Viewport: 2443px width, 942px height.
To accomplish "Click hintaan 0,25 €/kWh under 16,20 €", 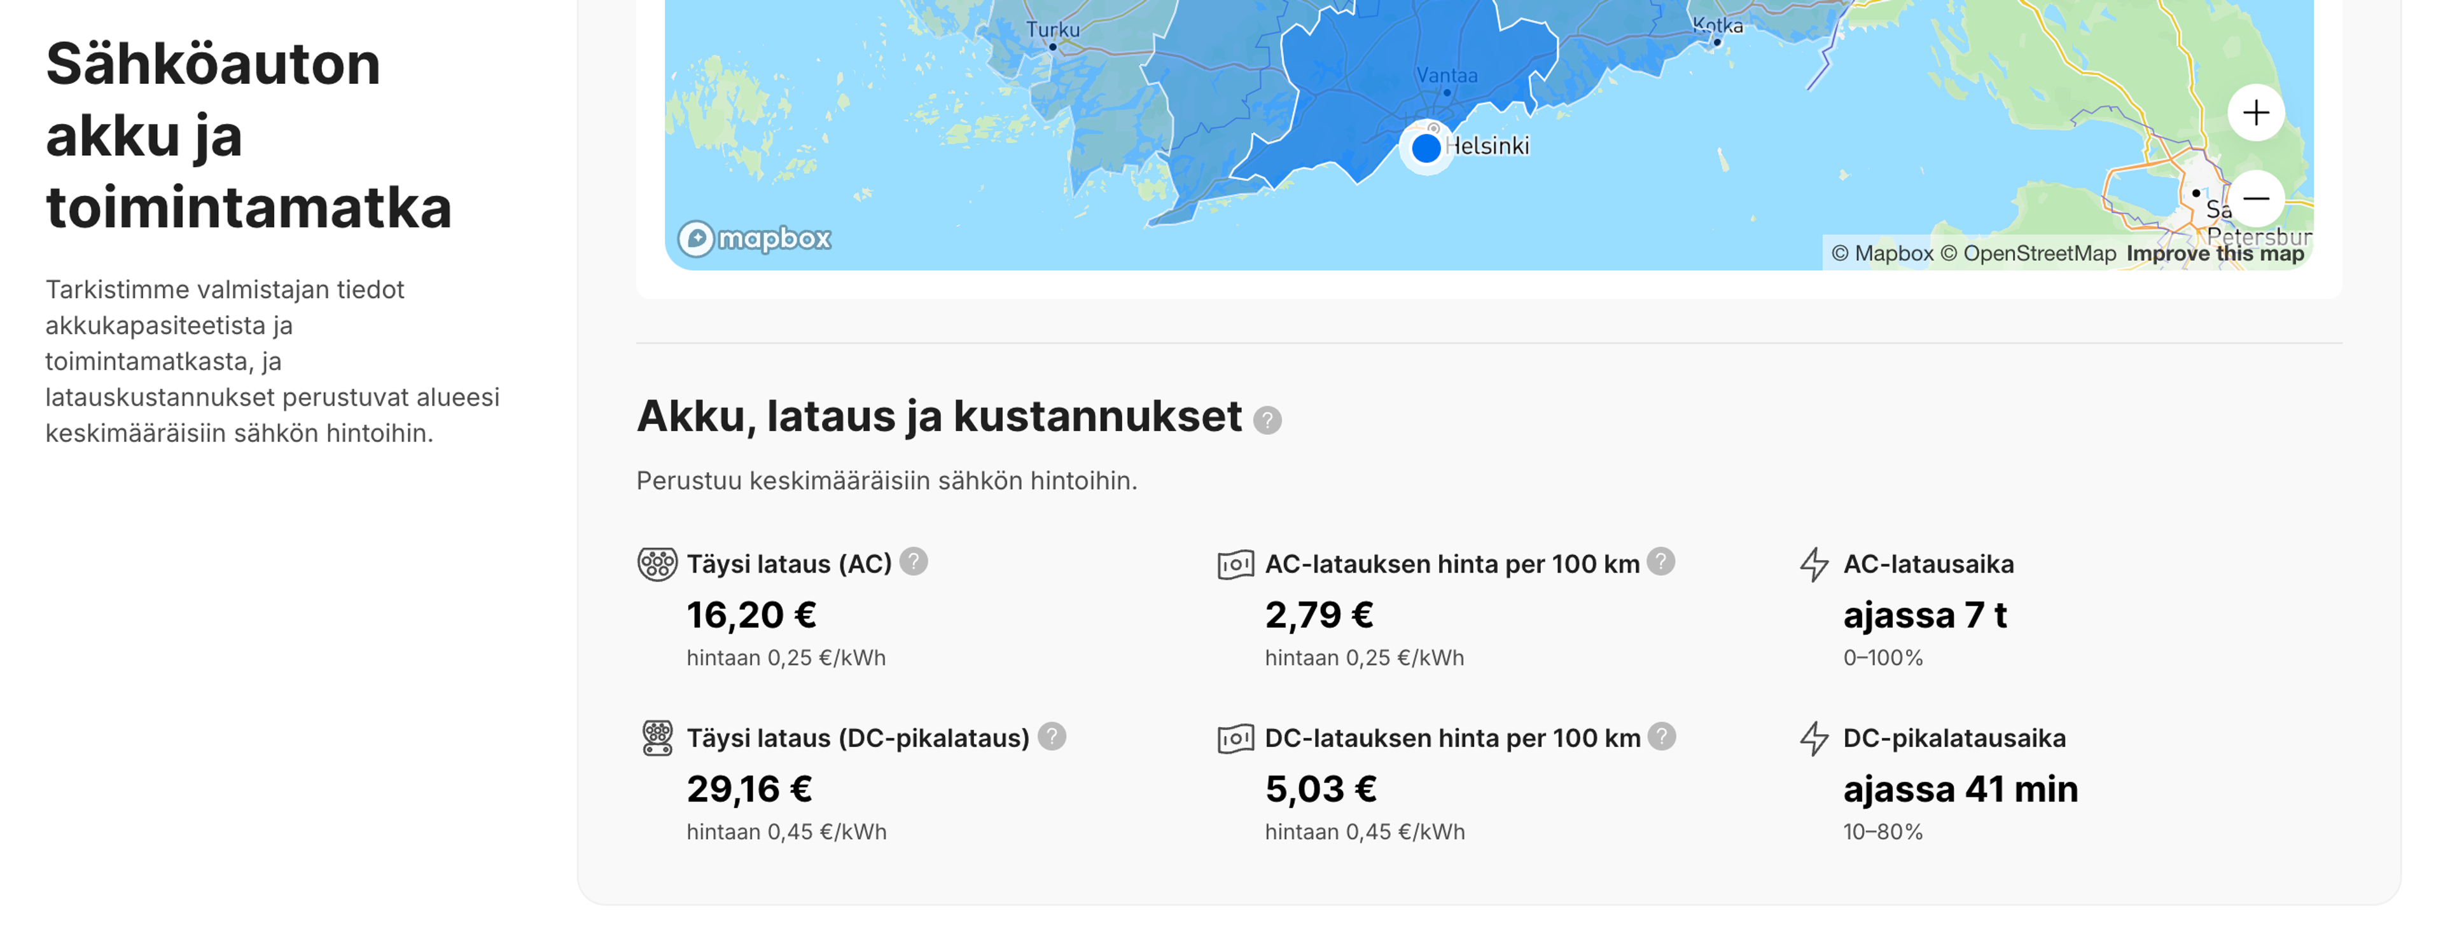I will pos(786,658).
